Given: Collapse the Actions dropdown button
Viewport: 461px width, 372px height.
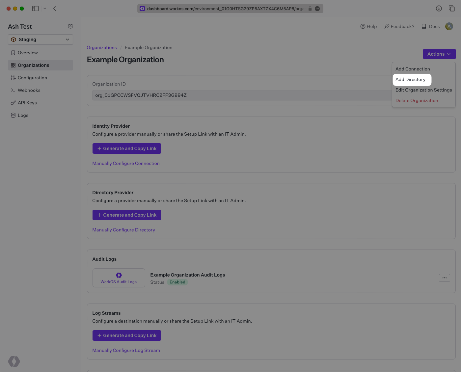Looking at the screenshot, I should 439,54.
